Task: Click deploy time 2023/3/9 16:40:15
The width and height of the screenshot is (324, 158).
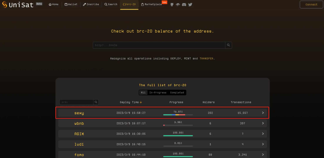Action: click(131, 144)
